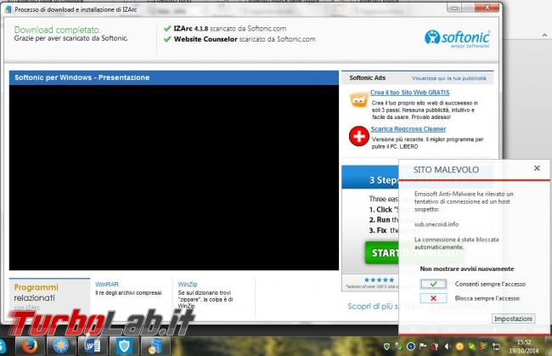Open Emsisoft shield app on the taskbar
Screen dimensions: 552x356
(124, 346)
